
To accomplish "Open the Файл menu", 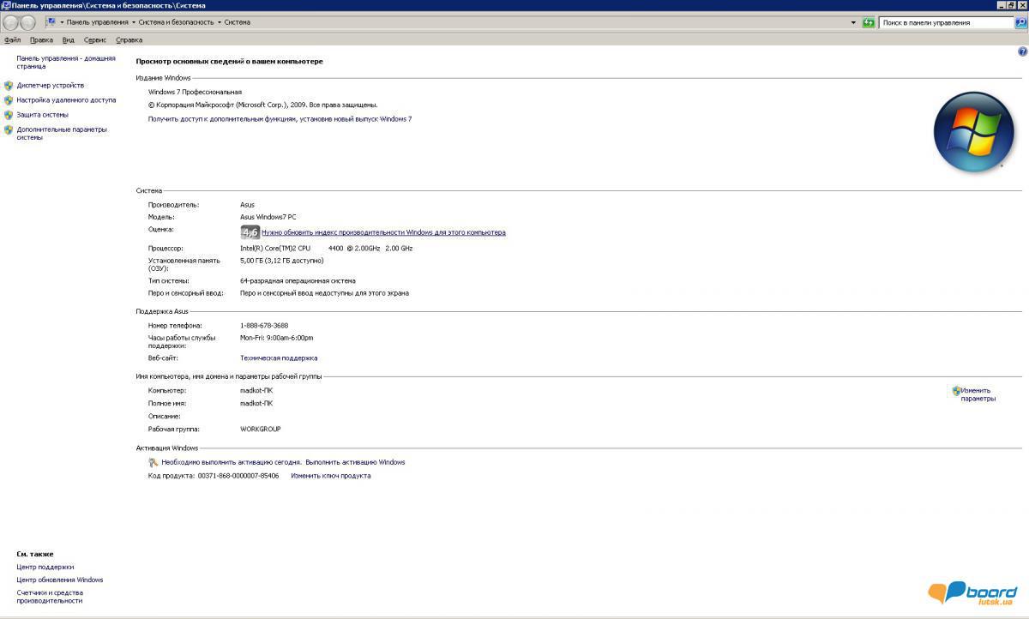I will click(12, 40).
